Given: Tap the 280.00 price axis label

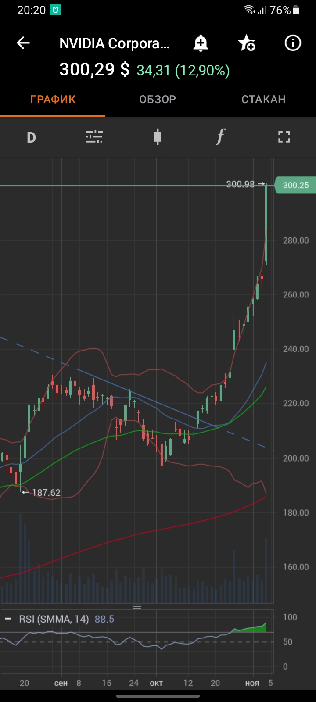Looking at the screenshot, I should tap(296, 240).
